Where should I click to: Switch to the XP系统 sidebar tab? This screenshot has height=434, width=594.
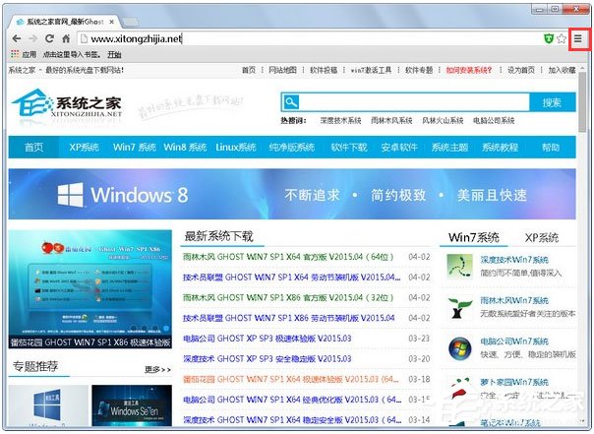tap(541, 238)
